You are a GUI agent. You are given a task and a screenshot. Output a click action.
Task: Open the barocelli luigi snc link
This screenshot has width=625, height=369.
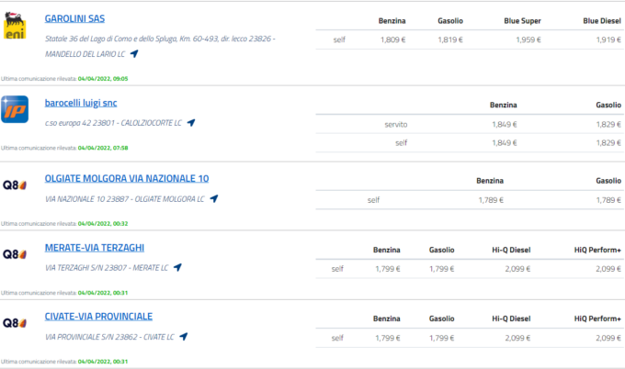81,102
